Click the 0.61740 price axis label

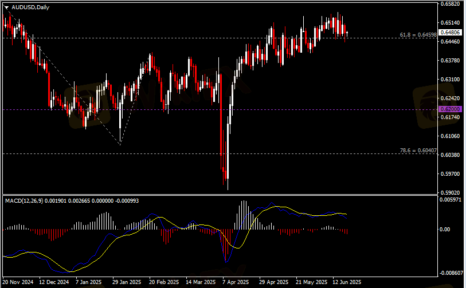451,117
